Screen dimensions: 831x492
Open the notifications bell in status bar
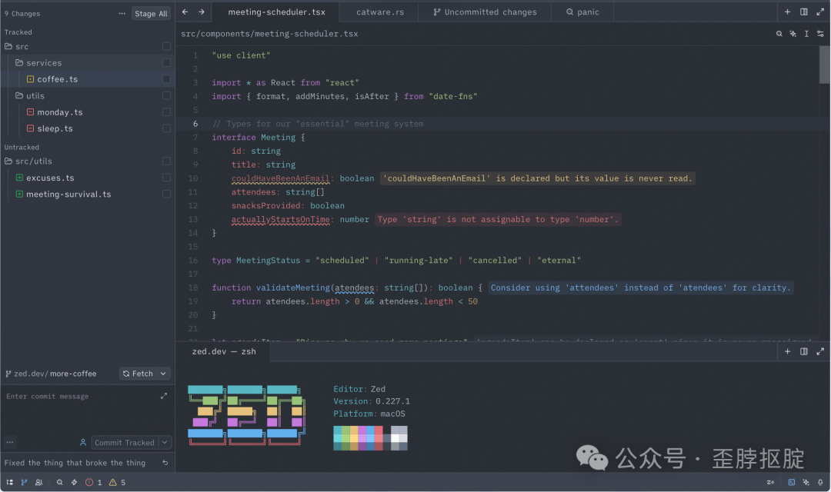820,482
